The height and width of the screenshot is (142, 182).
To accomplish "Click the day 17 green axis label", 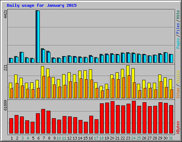I will coord(96,138).
